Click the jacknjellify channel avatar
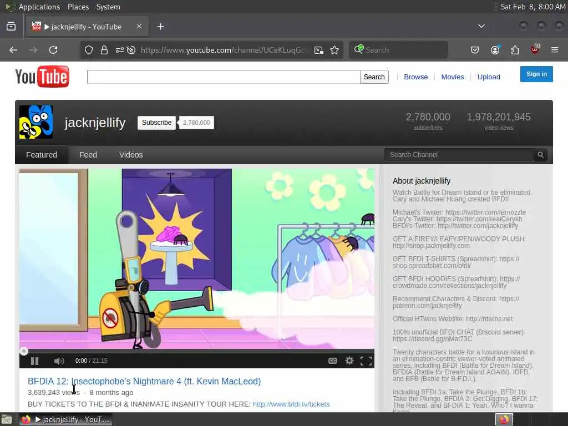This screenshot has height=426, width=568. tap(36, 122)
